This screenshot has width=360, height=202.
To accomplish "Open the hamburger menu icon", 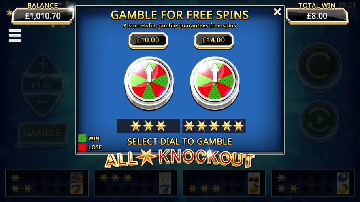I will click(x=15, y=36).
